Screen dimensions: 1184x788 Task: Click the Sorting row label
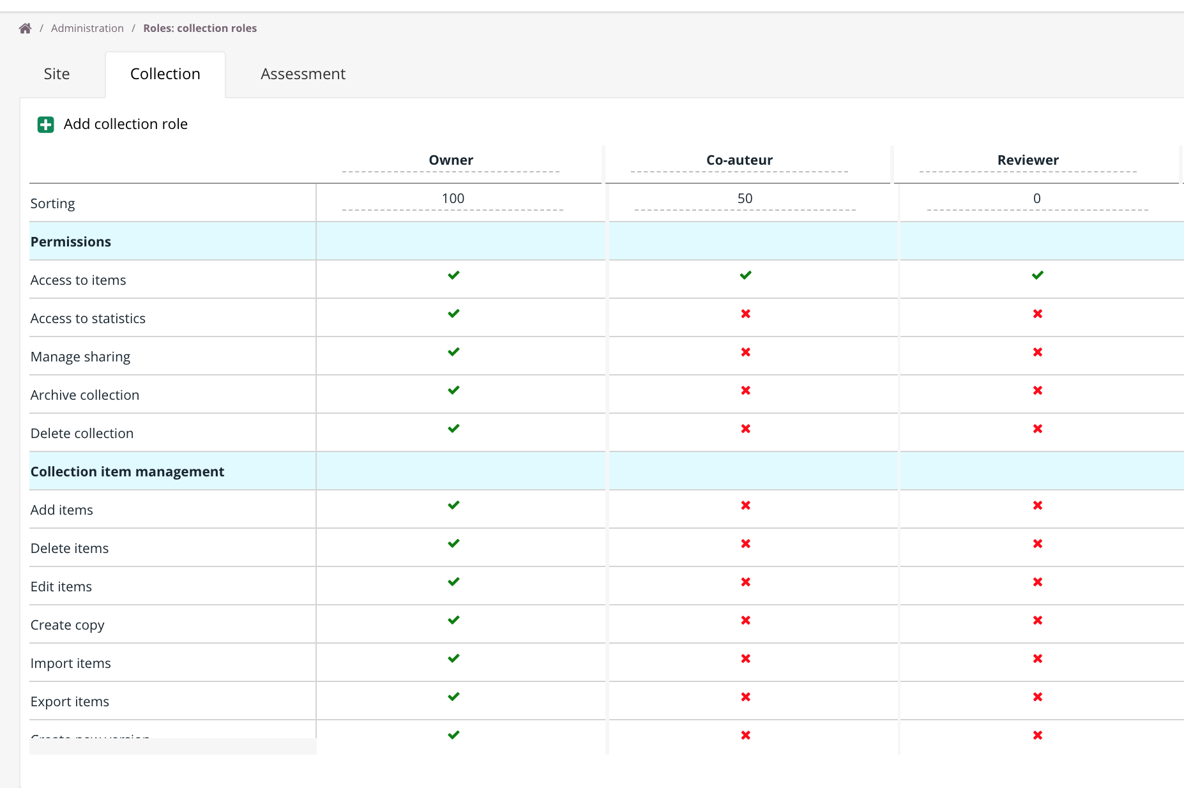pos(52,204)
